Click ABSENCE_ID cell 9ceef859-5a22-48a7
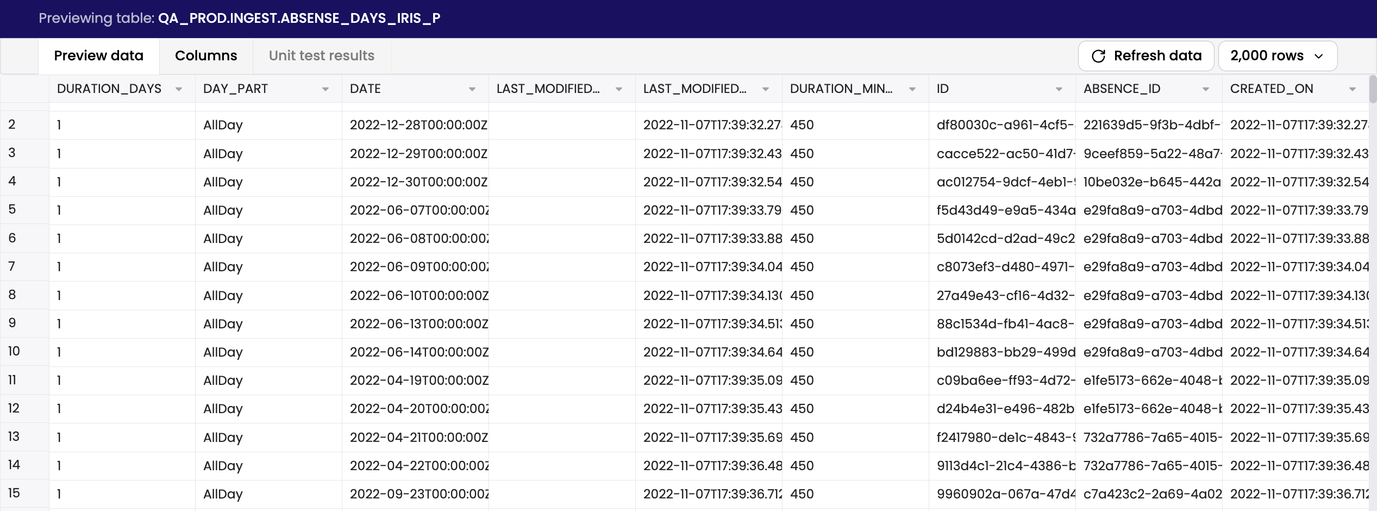 1149,154
